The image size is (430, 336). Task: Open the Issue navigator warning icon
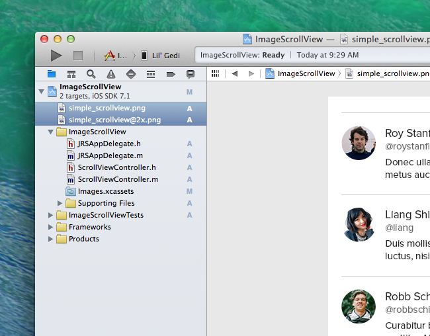[x=110, y=74]
